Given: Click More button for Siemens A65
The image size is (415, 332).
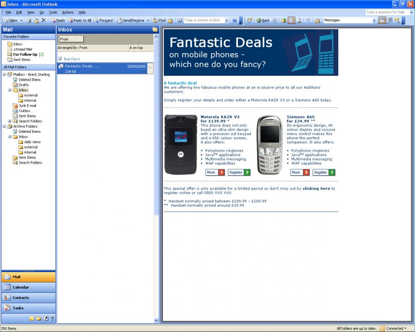Looking at the screenshot, I should click(x=300, y=172).
